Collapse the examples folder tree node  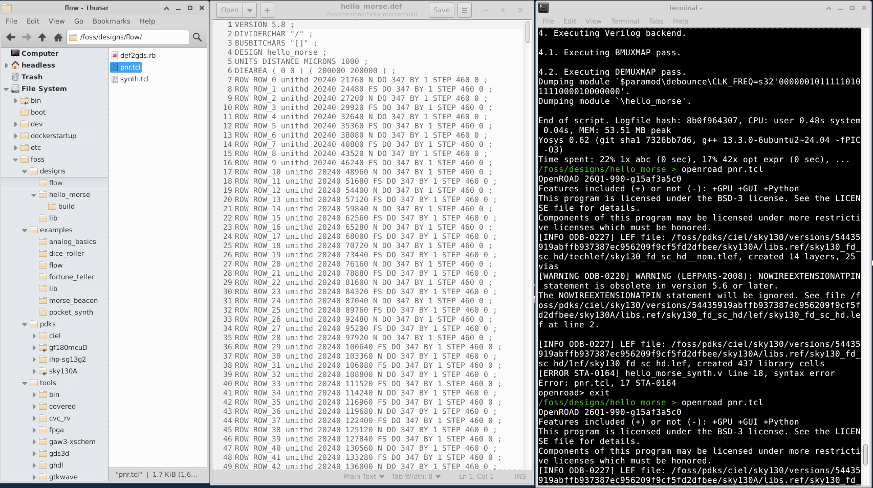coord(25,230)
